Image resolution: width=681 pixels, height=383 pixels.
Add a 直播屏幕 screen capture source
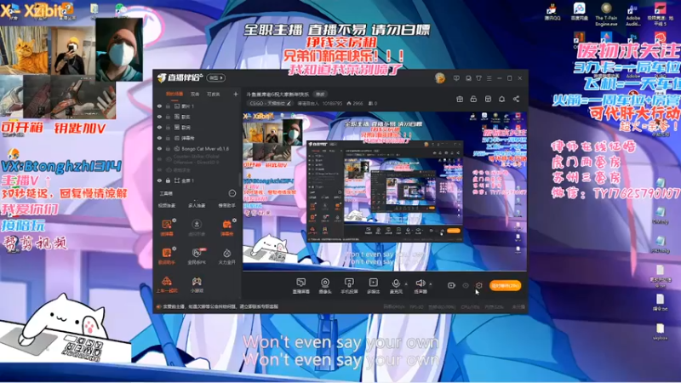point(300,286)
